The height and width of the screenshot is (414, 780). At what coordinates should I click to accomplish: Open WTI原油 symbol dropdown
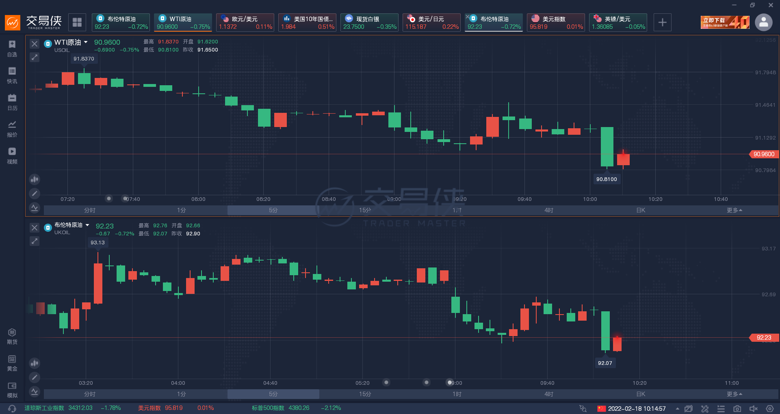coord(86,42)
